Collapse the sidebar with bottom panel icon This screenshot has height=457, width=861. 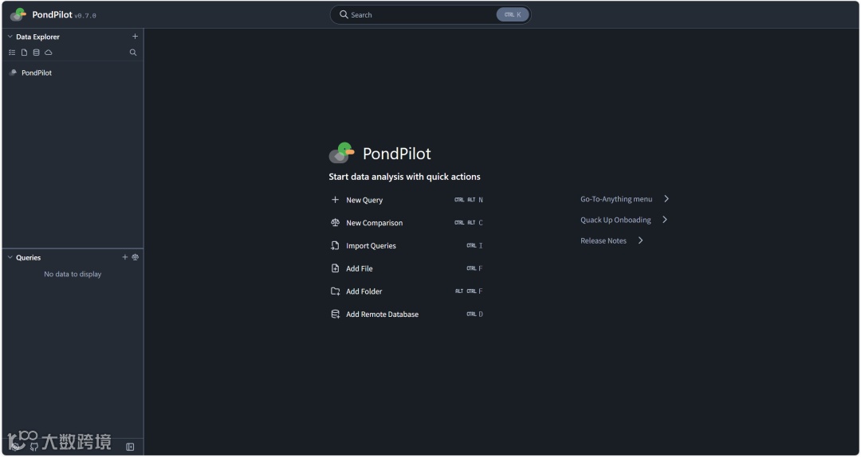[130, 447]
